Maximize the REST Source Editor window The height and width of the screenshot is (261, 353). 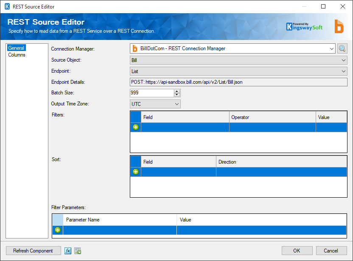tap(323, 6)
